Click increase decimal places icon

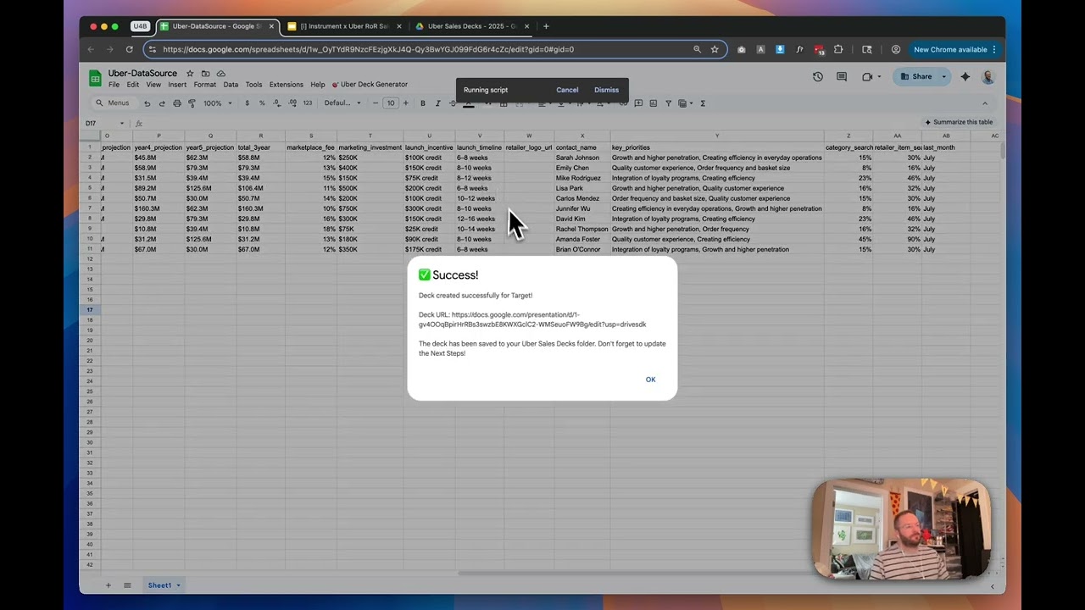tap(292, 103)
